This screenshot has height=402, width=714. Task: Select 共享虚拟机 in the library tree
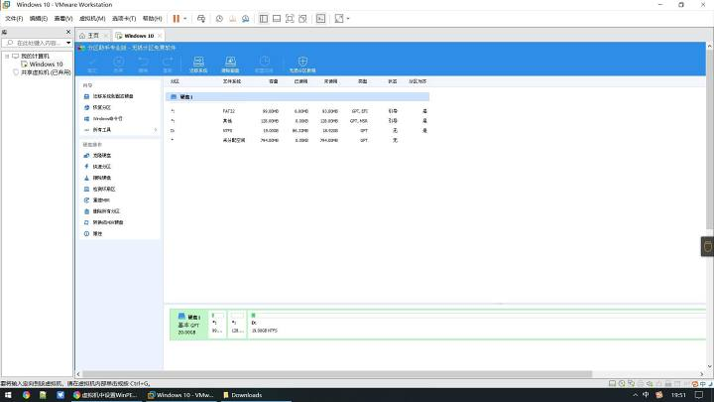click(42, 72)
